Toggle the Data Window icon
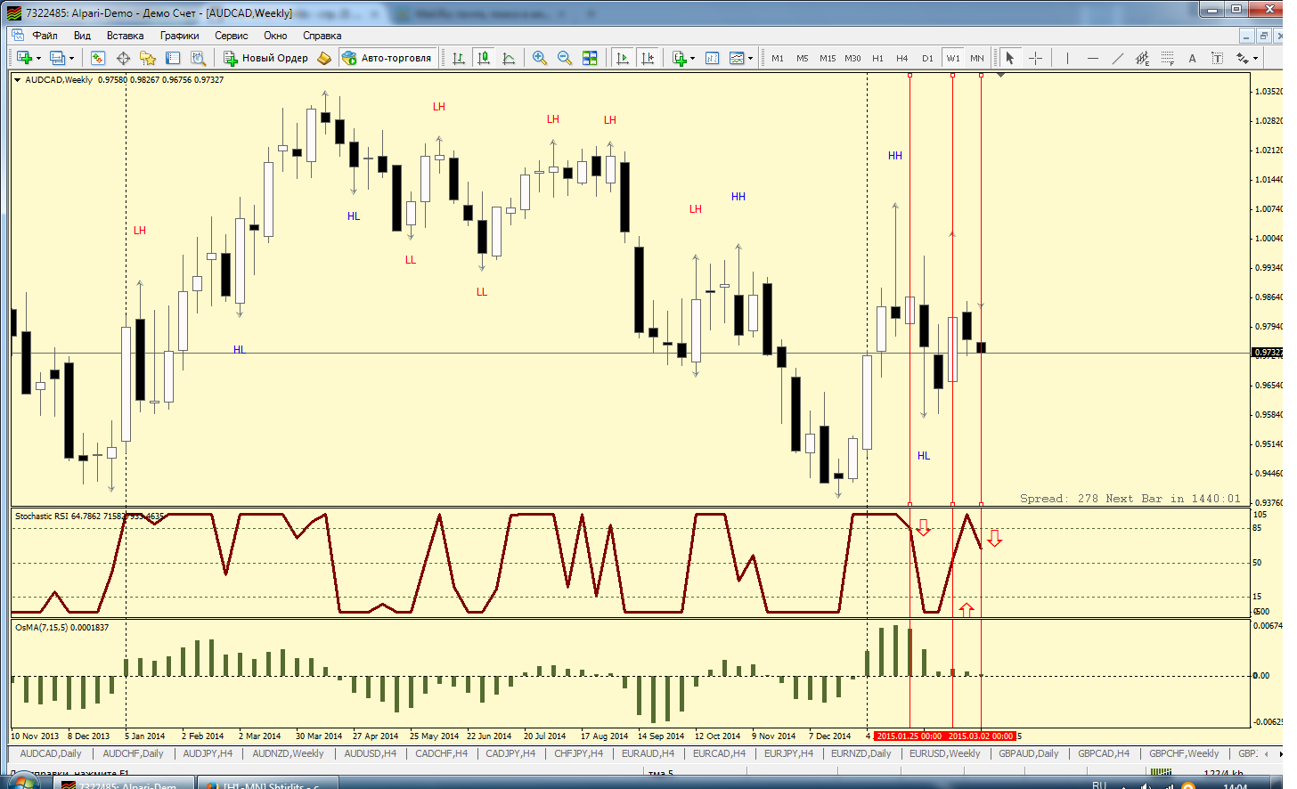 [123, 58]
